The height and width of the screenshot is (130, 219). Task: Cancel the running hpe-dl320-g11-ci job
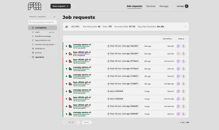coord(178,54)
